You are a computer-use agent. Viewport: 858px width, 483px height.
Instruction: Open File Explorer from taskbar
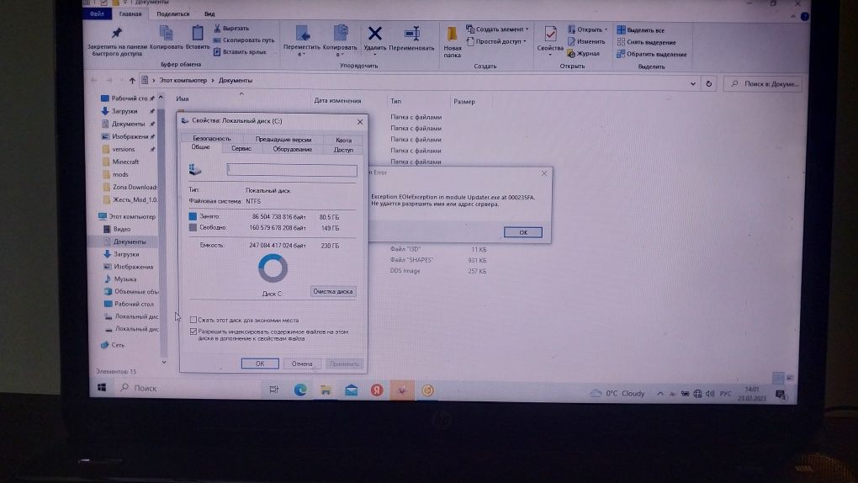click(x=326, y=390)
